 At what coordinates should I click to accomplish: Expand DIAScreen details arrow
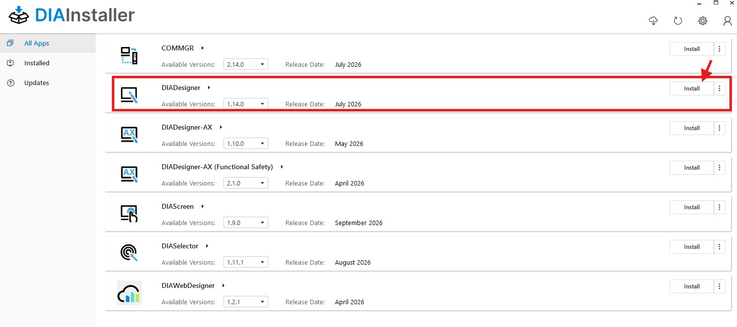click(x=203, y=206)
